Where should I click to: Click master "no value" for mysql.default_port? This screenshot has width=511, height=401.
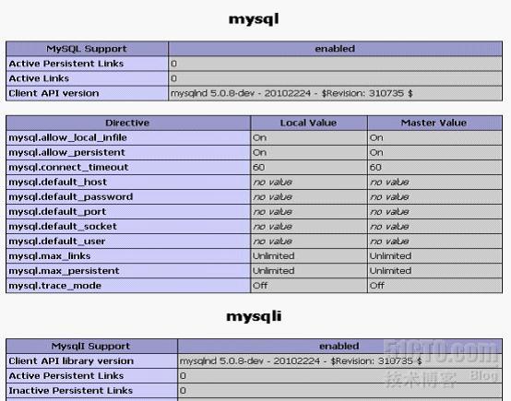pos(389,212)
